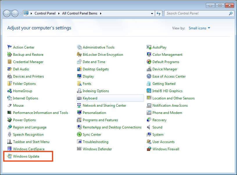Screen dimensions: 237x175
Task: Select the Device Manager icon
Action: pyautogui.click(x=149, y=69)
